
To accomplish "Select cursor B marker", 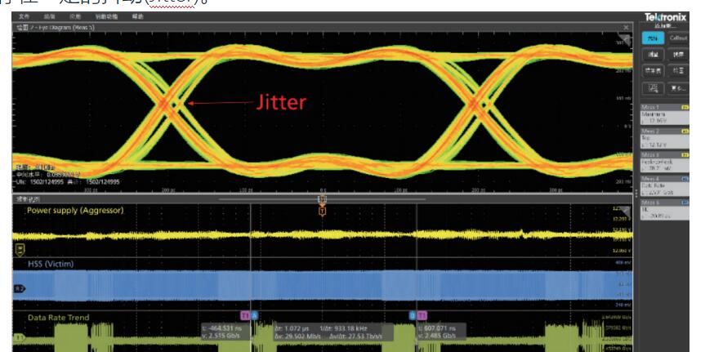I will click(x=412, y=315).
